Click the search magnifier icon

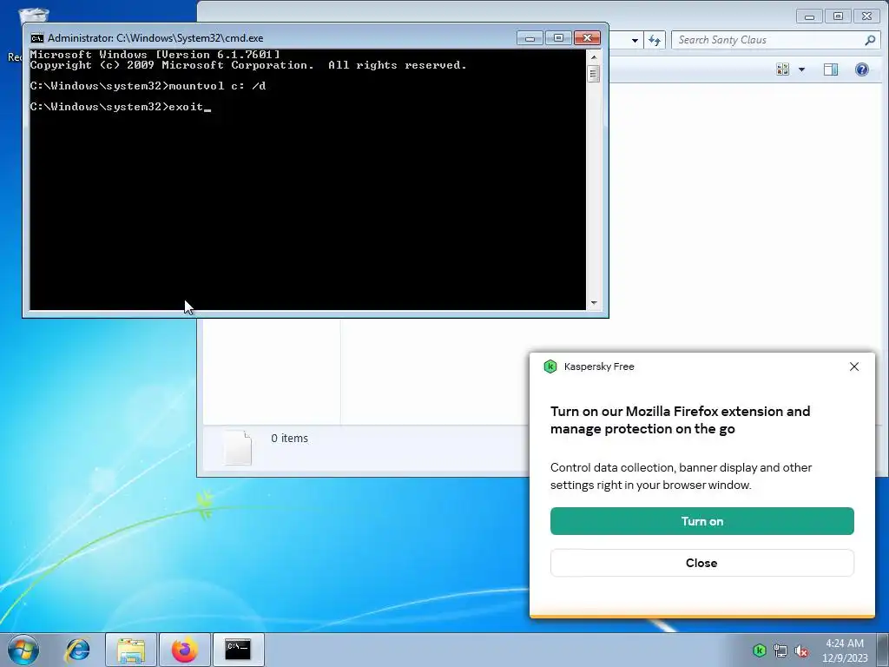click(x=870, y=40)
